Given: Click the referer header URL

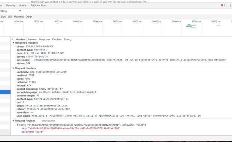Looking at the screenshot, I should point(48,109).
